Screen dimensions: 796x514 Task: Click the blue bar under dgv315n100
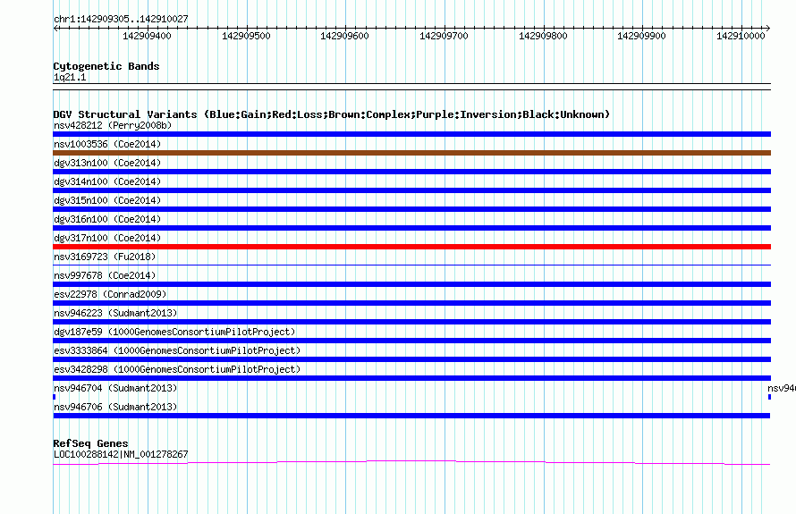pyautogui.click(x=411, y=209)
